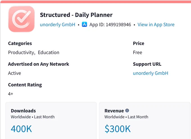191x139 pixels.
Task: Open unorderly GmbH publisher link under title
Action: [58, 25]
